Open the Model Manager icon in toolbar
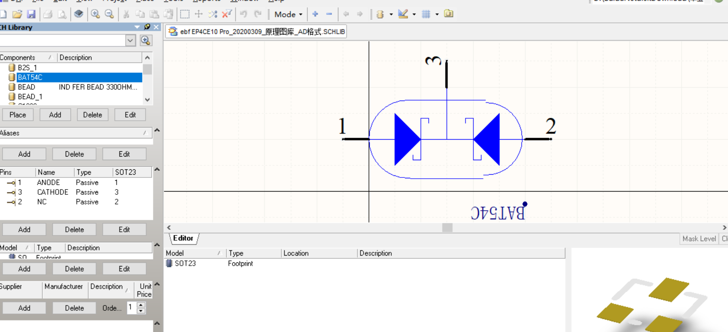Viewport: 728px width, 332px height. click(449, 14)
